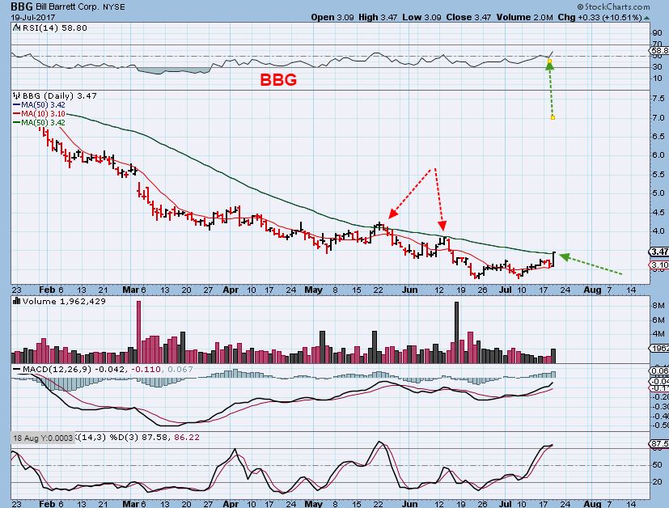The height and width of the screenshot is (508, 669).
Task: Click the price bar icon beside BBG (Daily)
Action: pos(17,95)
